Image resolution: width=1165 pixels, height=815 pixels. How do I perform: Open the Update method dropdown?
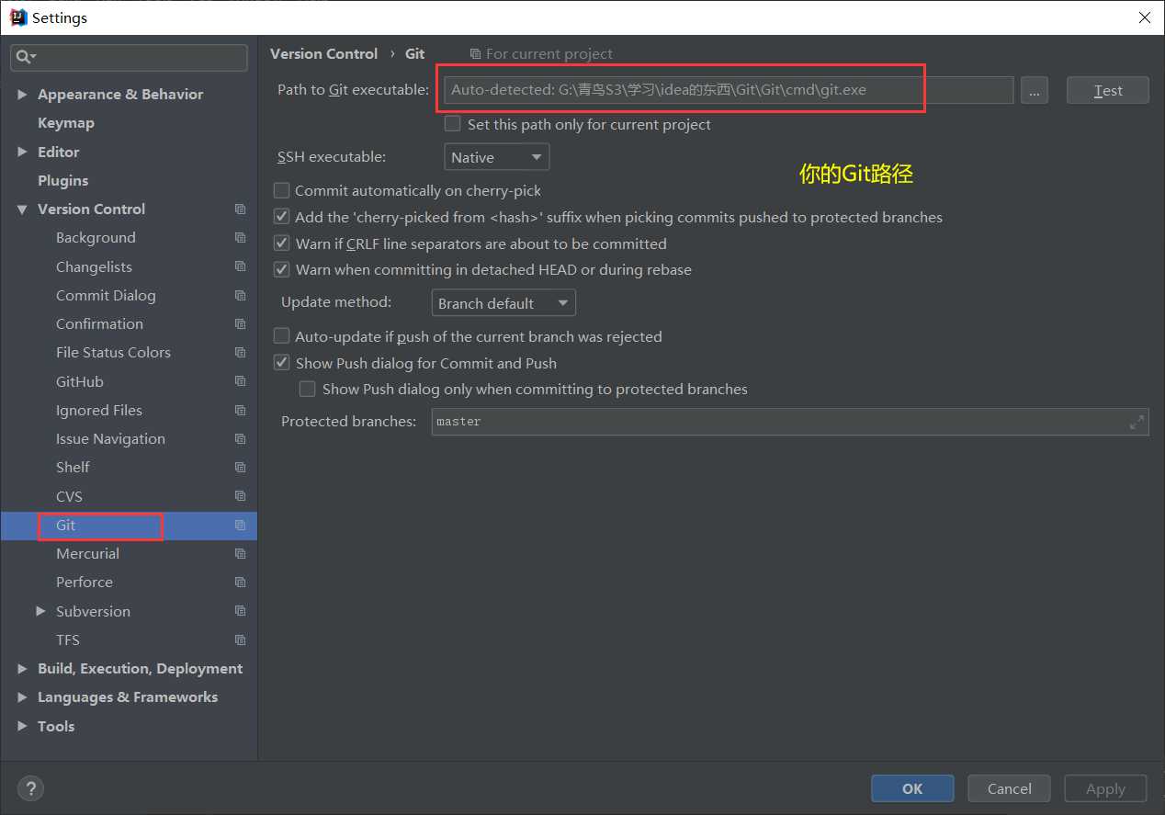pyautogui.click(x=503, y=303)
